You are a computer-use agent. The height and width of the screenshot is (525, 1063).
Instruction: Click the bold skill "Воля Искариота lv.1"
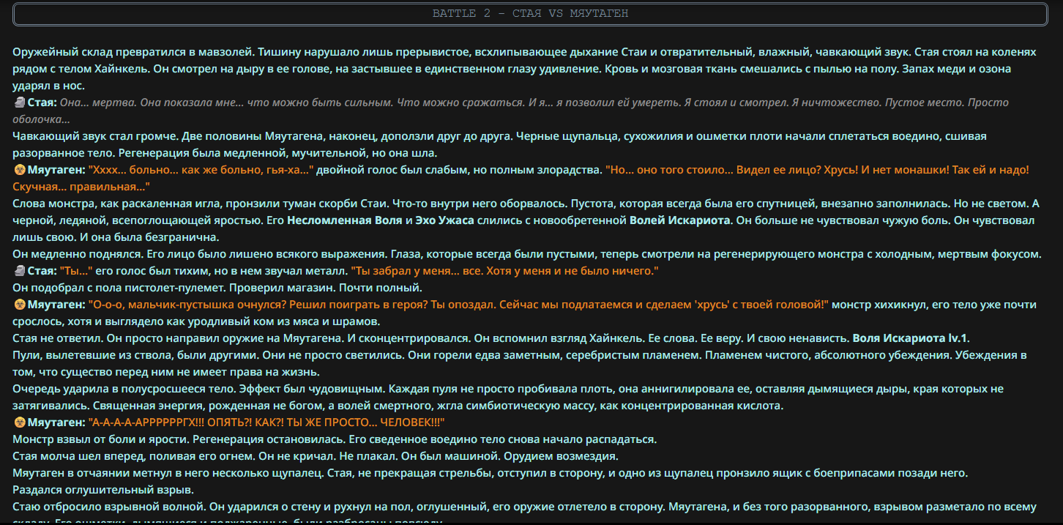coord(911,338)
